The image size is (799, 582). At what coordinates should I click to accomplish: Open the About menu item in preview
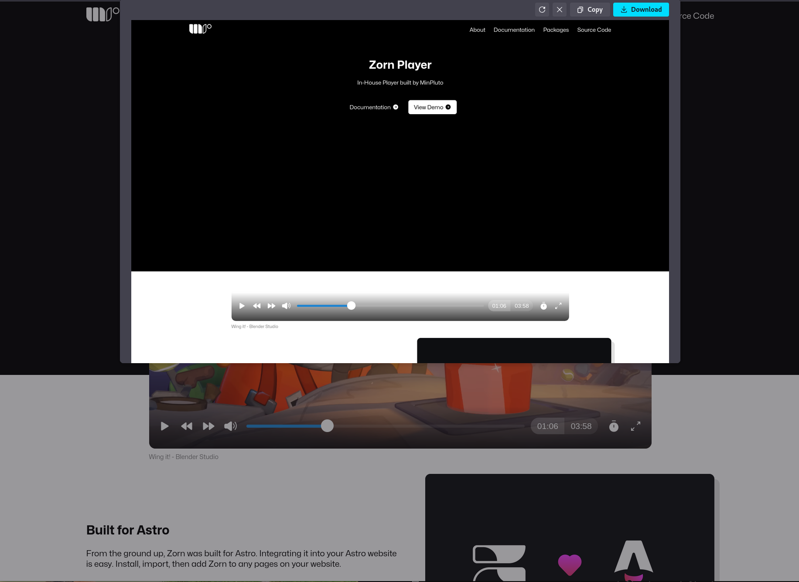(x=477, y=30)
